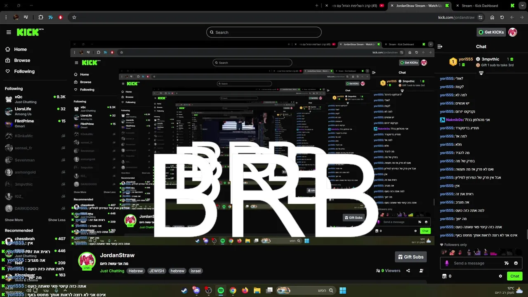Open Following in the sidebar
The image size is (528, 297).
[20, 71]
